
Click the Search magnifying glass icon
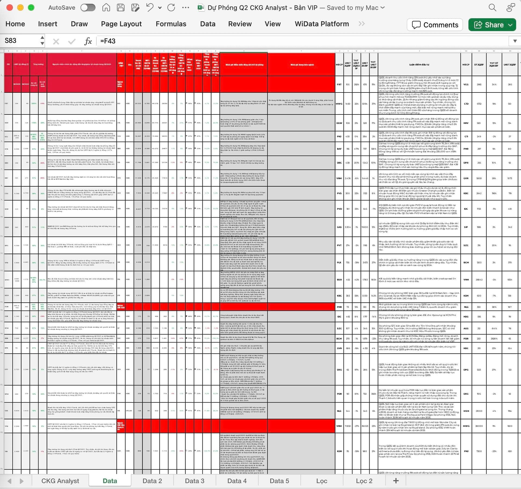492,8
